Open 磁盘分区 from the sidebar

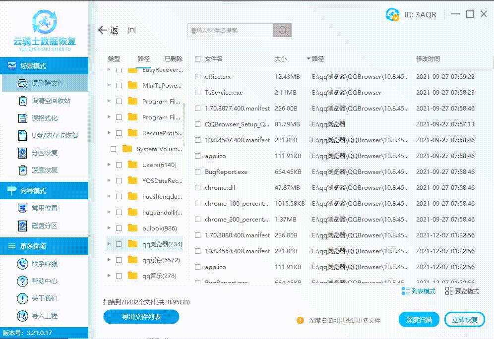pos(44,226)
